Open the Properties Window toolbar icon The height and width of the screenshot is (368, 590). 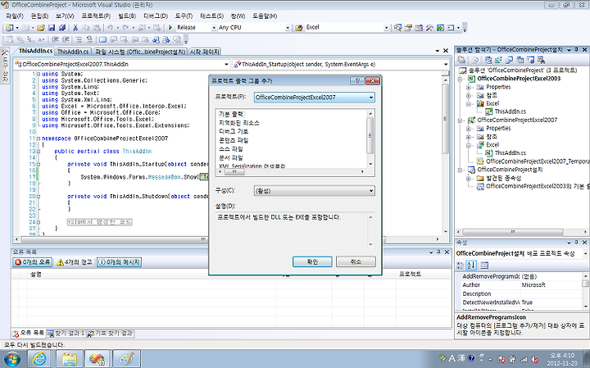click(x=408, y=28)
